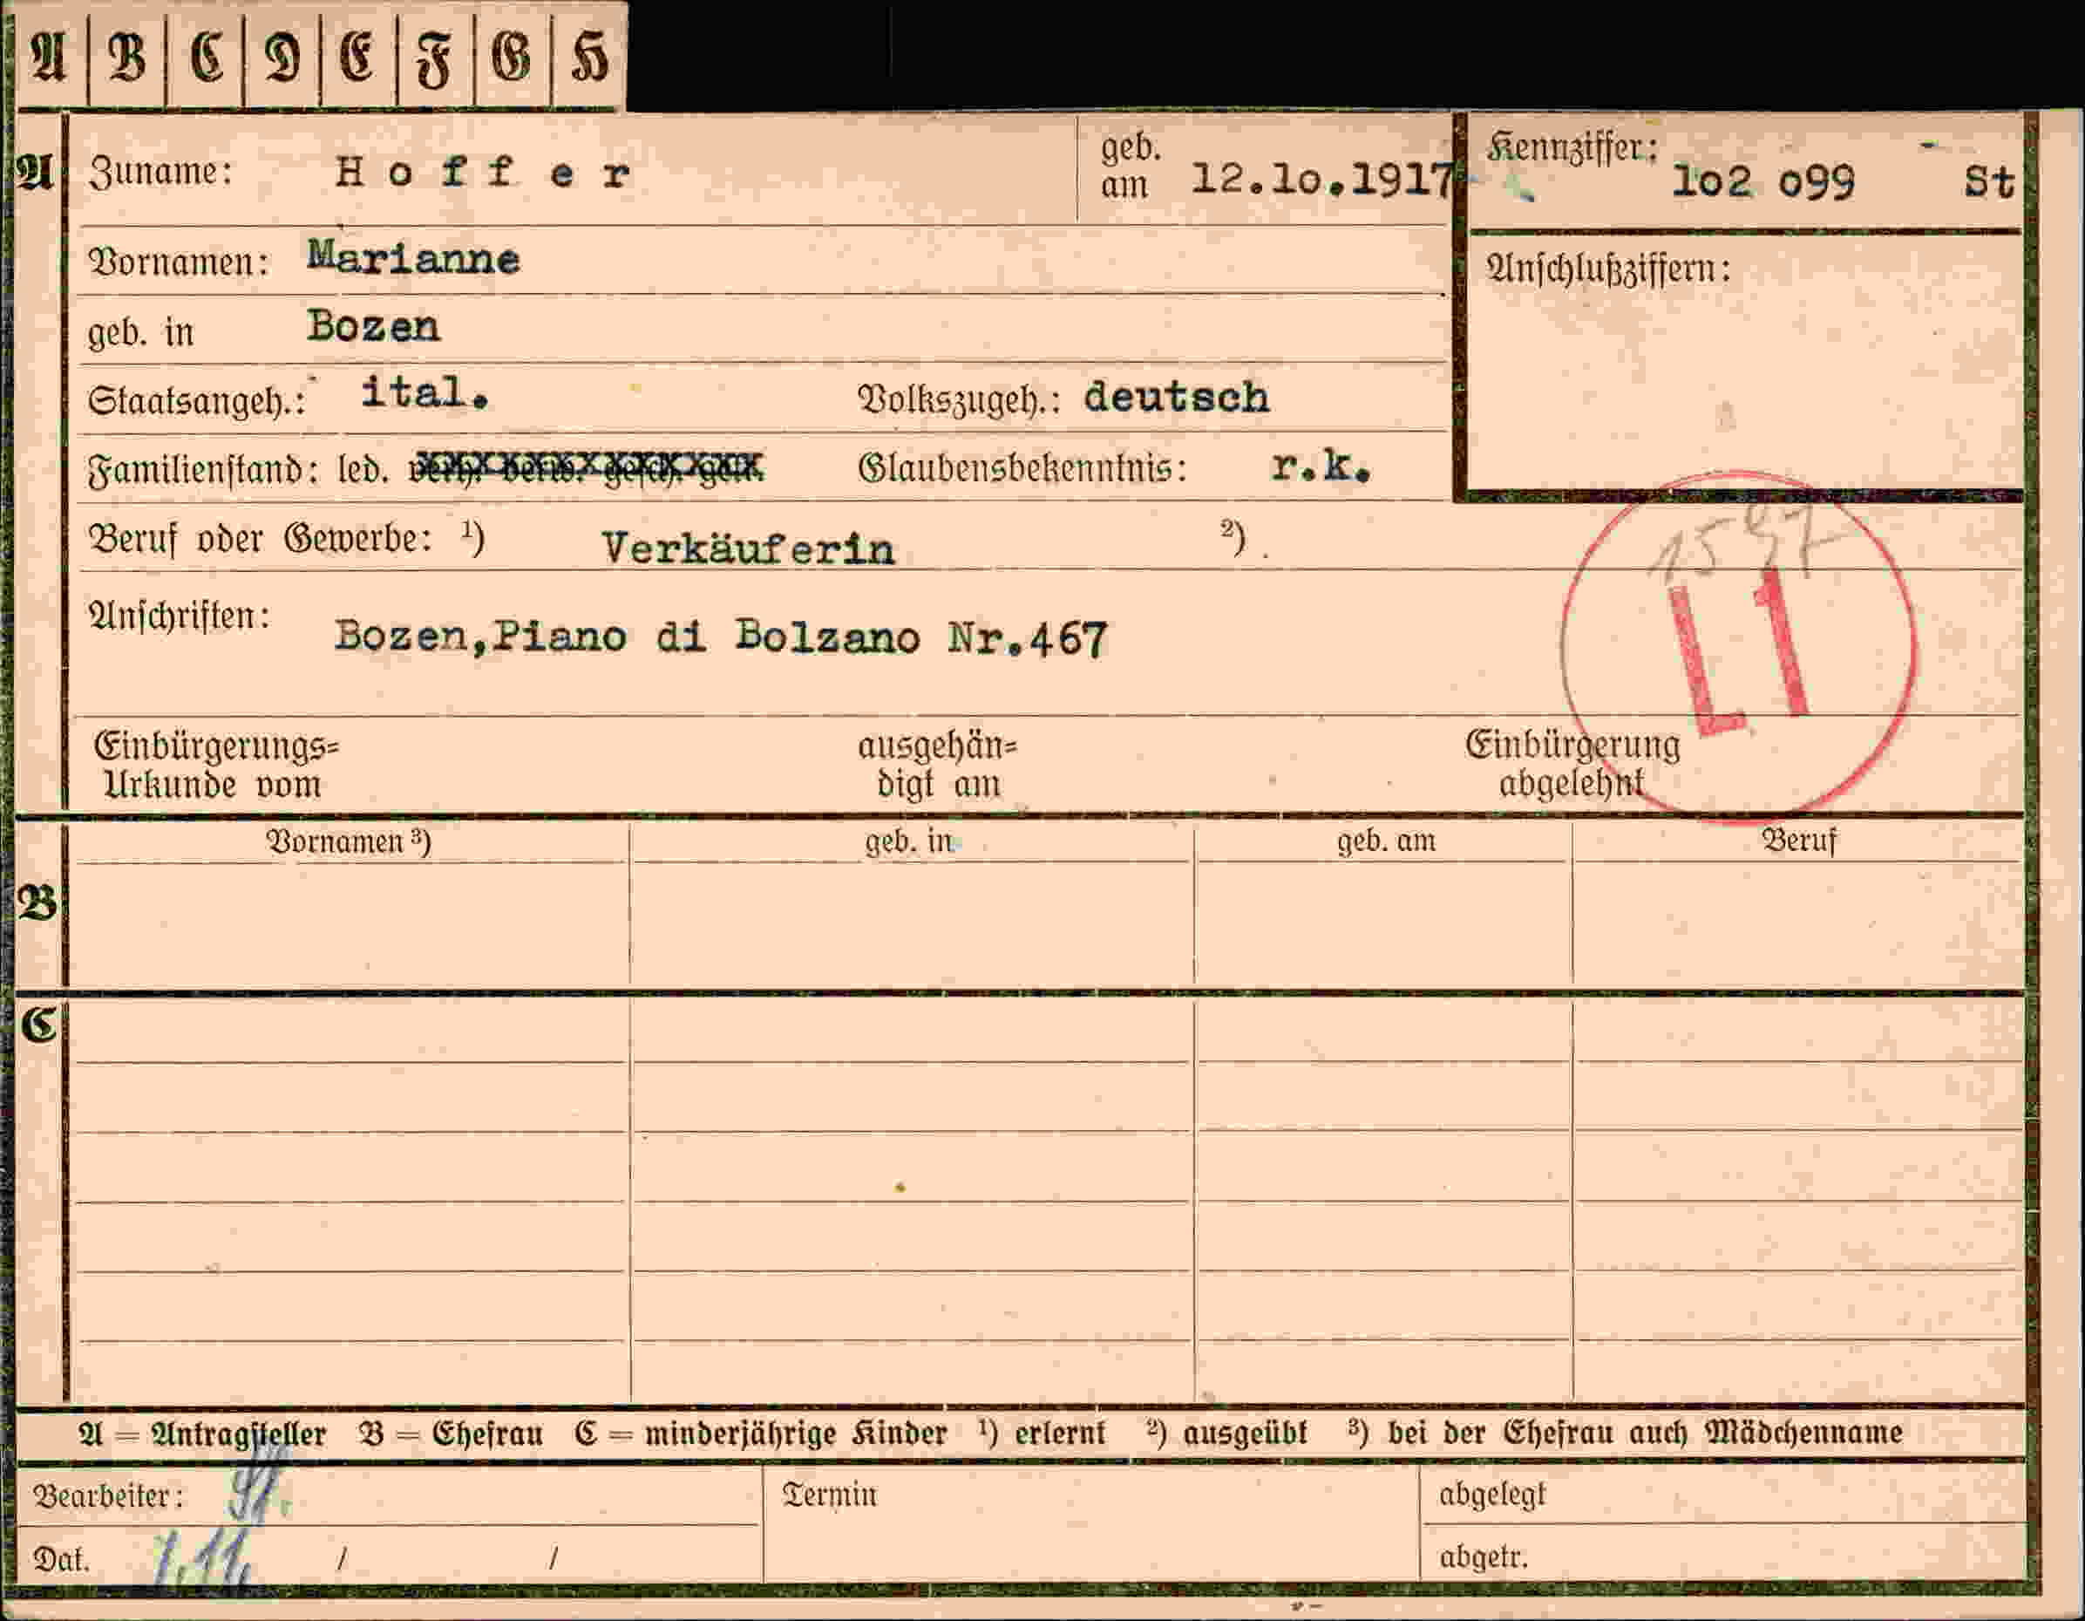Click the 'Kennziffer:' label

(x=1572, y=146)
